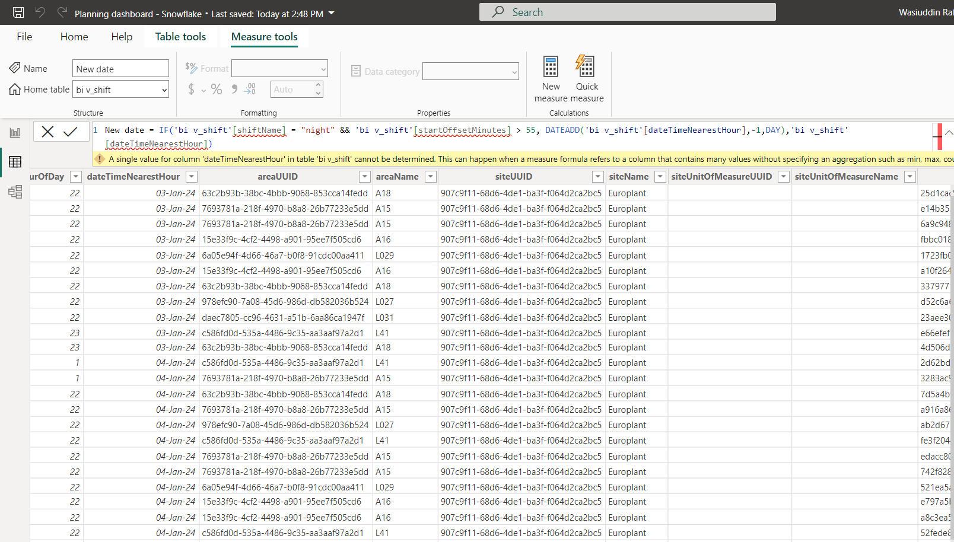Image resolution: width=954 pixels, height=542 pixels.
Task: Click the Search box in title bar
Action: [628, 12]
